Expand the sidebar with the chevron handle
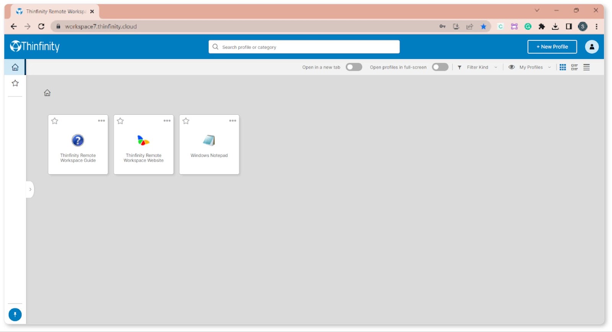612x332 pixels. (30, 189)
